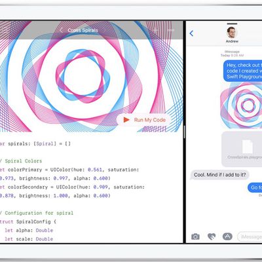Tap the hue value 0.909

(x=100, y=187)
